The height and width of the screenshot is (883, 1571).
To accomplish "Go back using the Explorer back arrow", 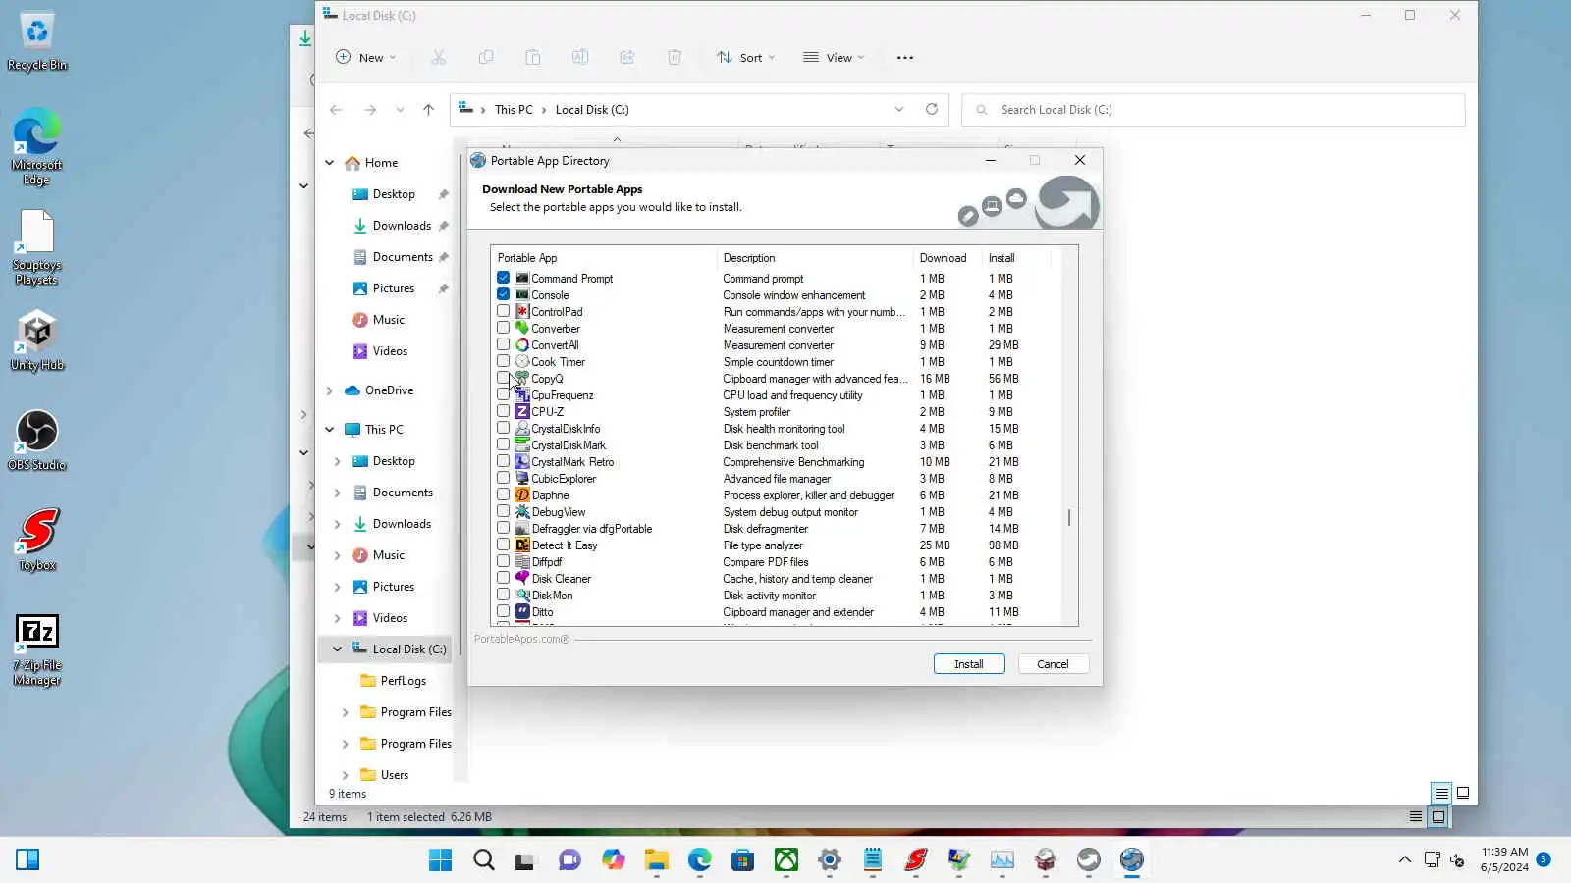I will (336, 110).
